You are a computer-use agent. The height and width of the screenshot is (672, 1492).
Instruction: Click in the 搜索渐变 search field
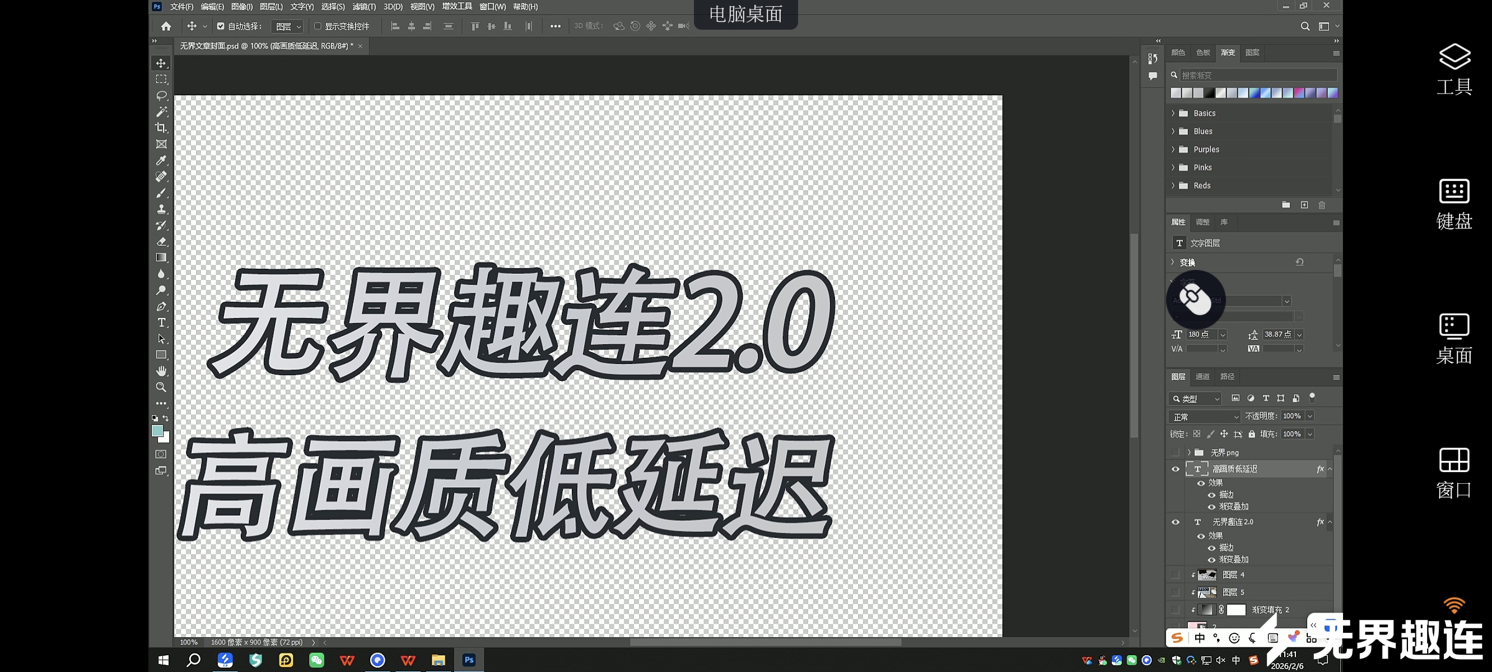tap(1258, 75)
